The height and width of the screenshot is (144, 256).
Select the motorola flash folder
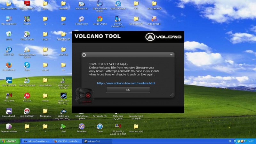pos(45,82)
